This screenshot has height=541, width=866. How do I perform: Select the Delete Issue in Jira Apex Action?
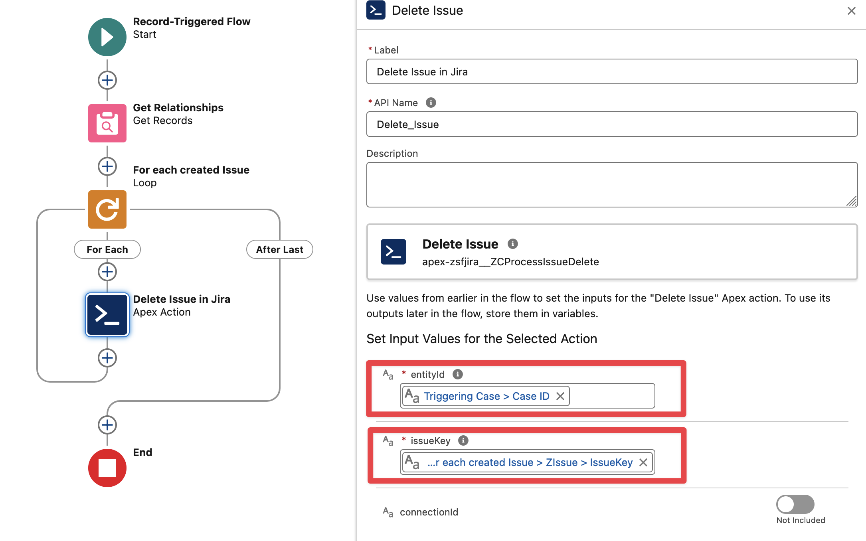(107, 315)
